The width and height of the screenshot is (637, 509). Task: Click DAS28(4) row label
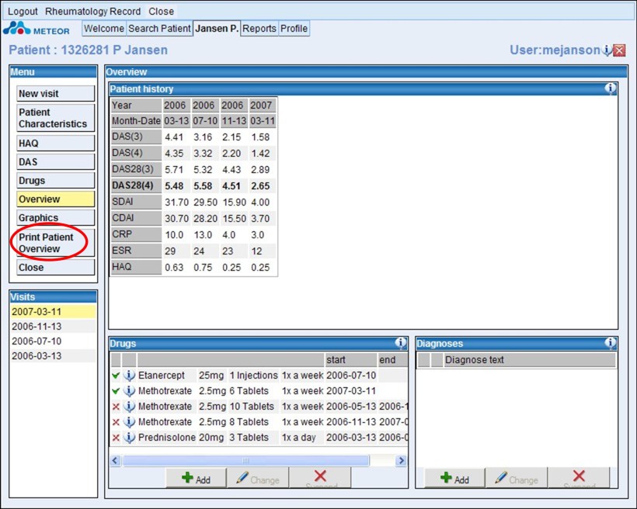click(136, 186)
